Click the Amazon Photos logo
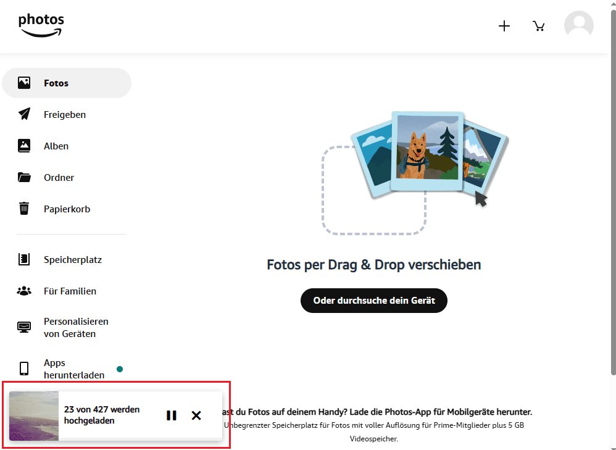616x450 pixels. pos(41,25)
